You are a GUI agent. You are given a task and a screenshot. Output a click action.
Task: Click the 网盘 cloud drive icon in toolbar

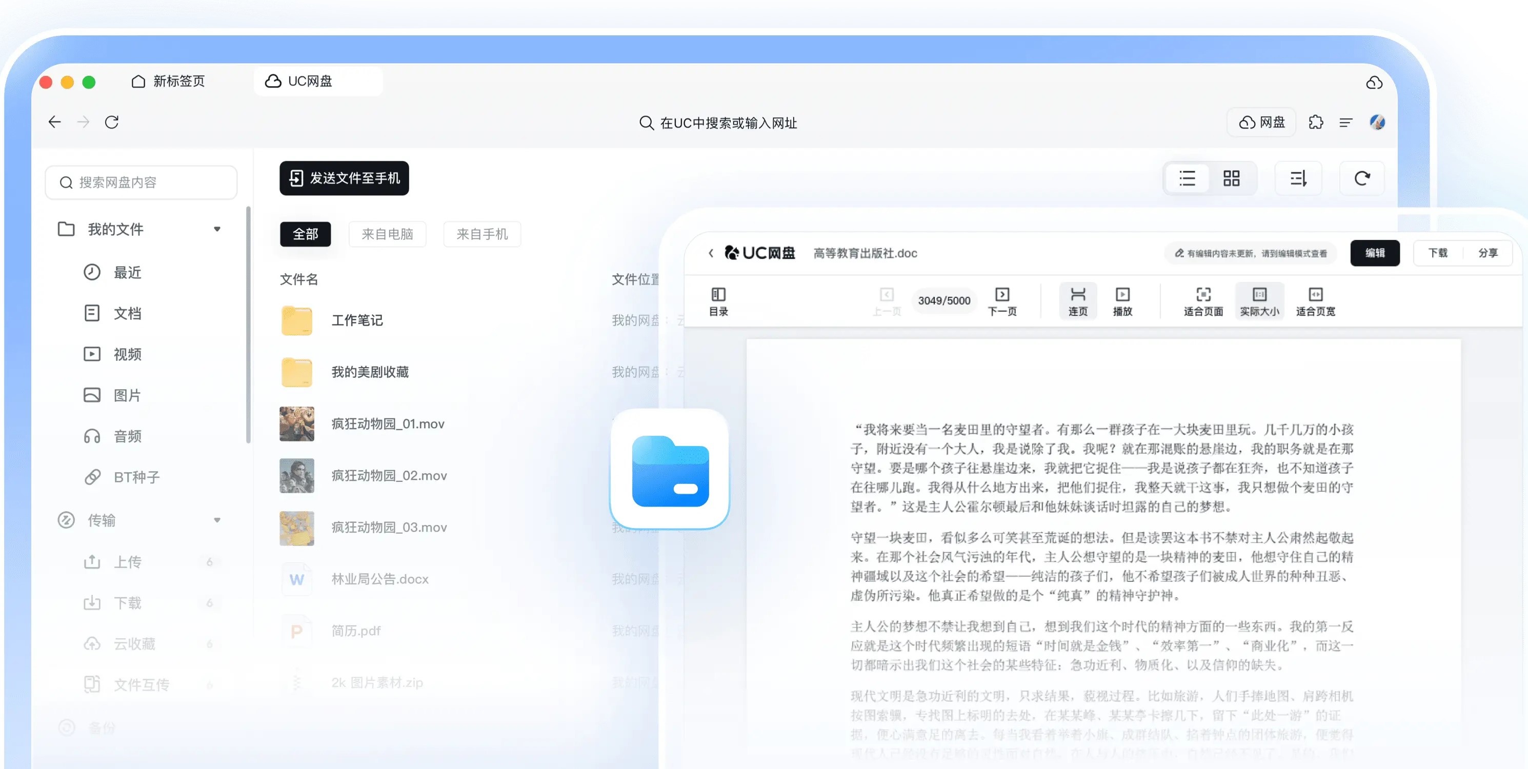1261,122
